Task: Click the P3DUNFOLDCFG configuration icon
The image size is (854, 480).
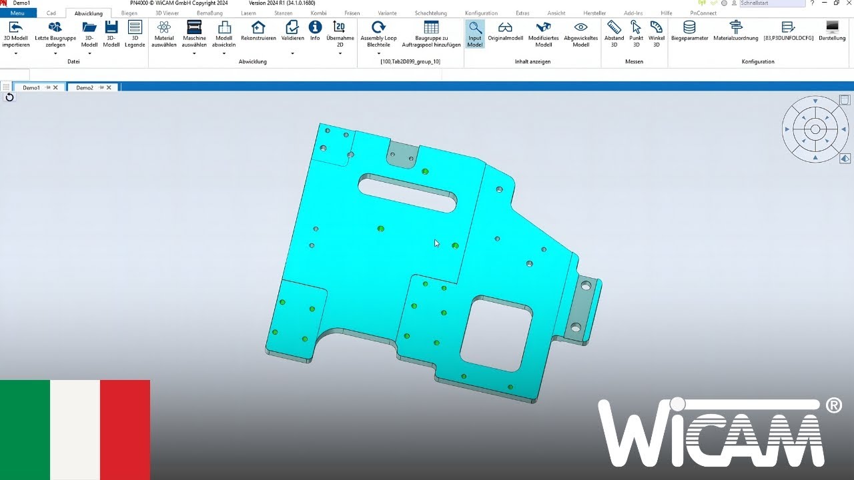Action: click(788, 28)
